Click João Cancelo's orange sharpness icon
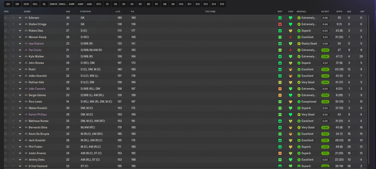The width and height of the screenshot is (376, 169). click(280, 89)
